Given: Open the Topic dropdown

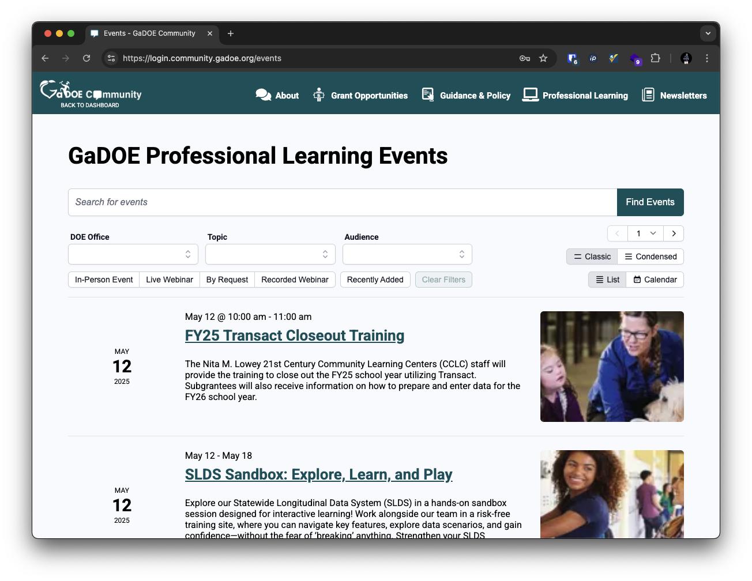Looking at the screenshot, I should coord(270,254).
